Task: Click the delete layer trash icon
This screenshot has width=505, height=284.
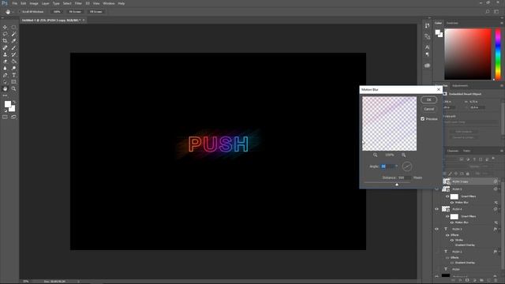Action: pyautogui.click(x=496, y=281)
